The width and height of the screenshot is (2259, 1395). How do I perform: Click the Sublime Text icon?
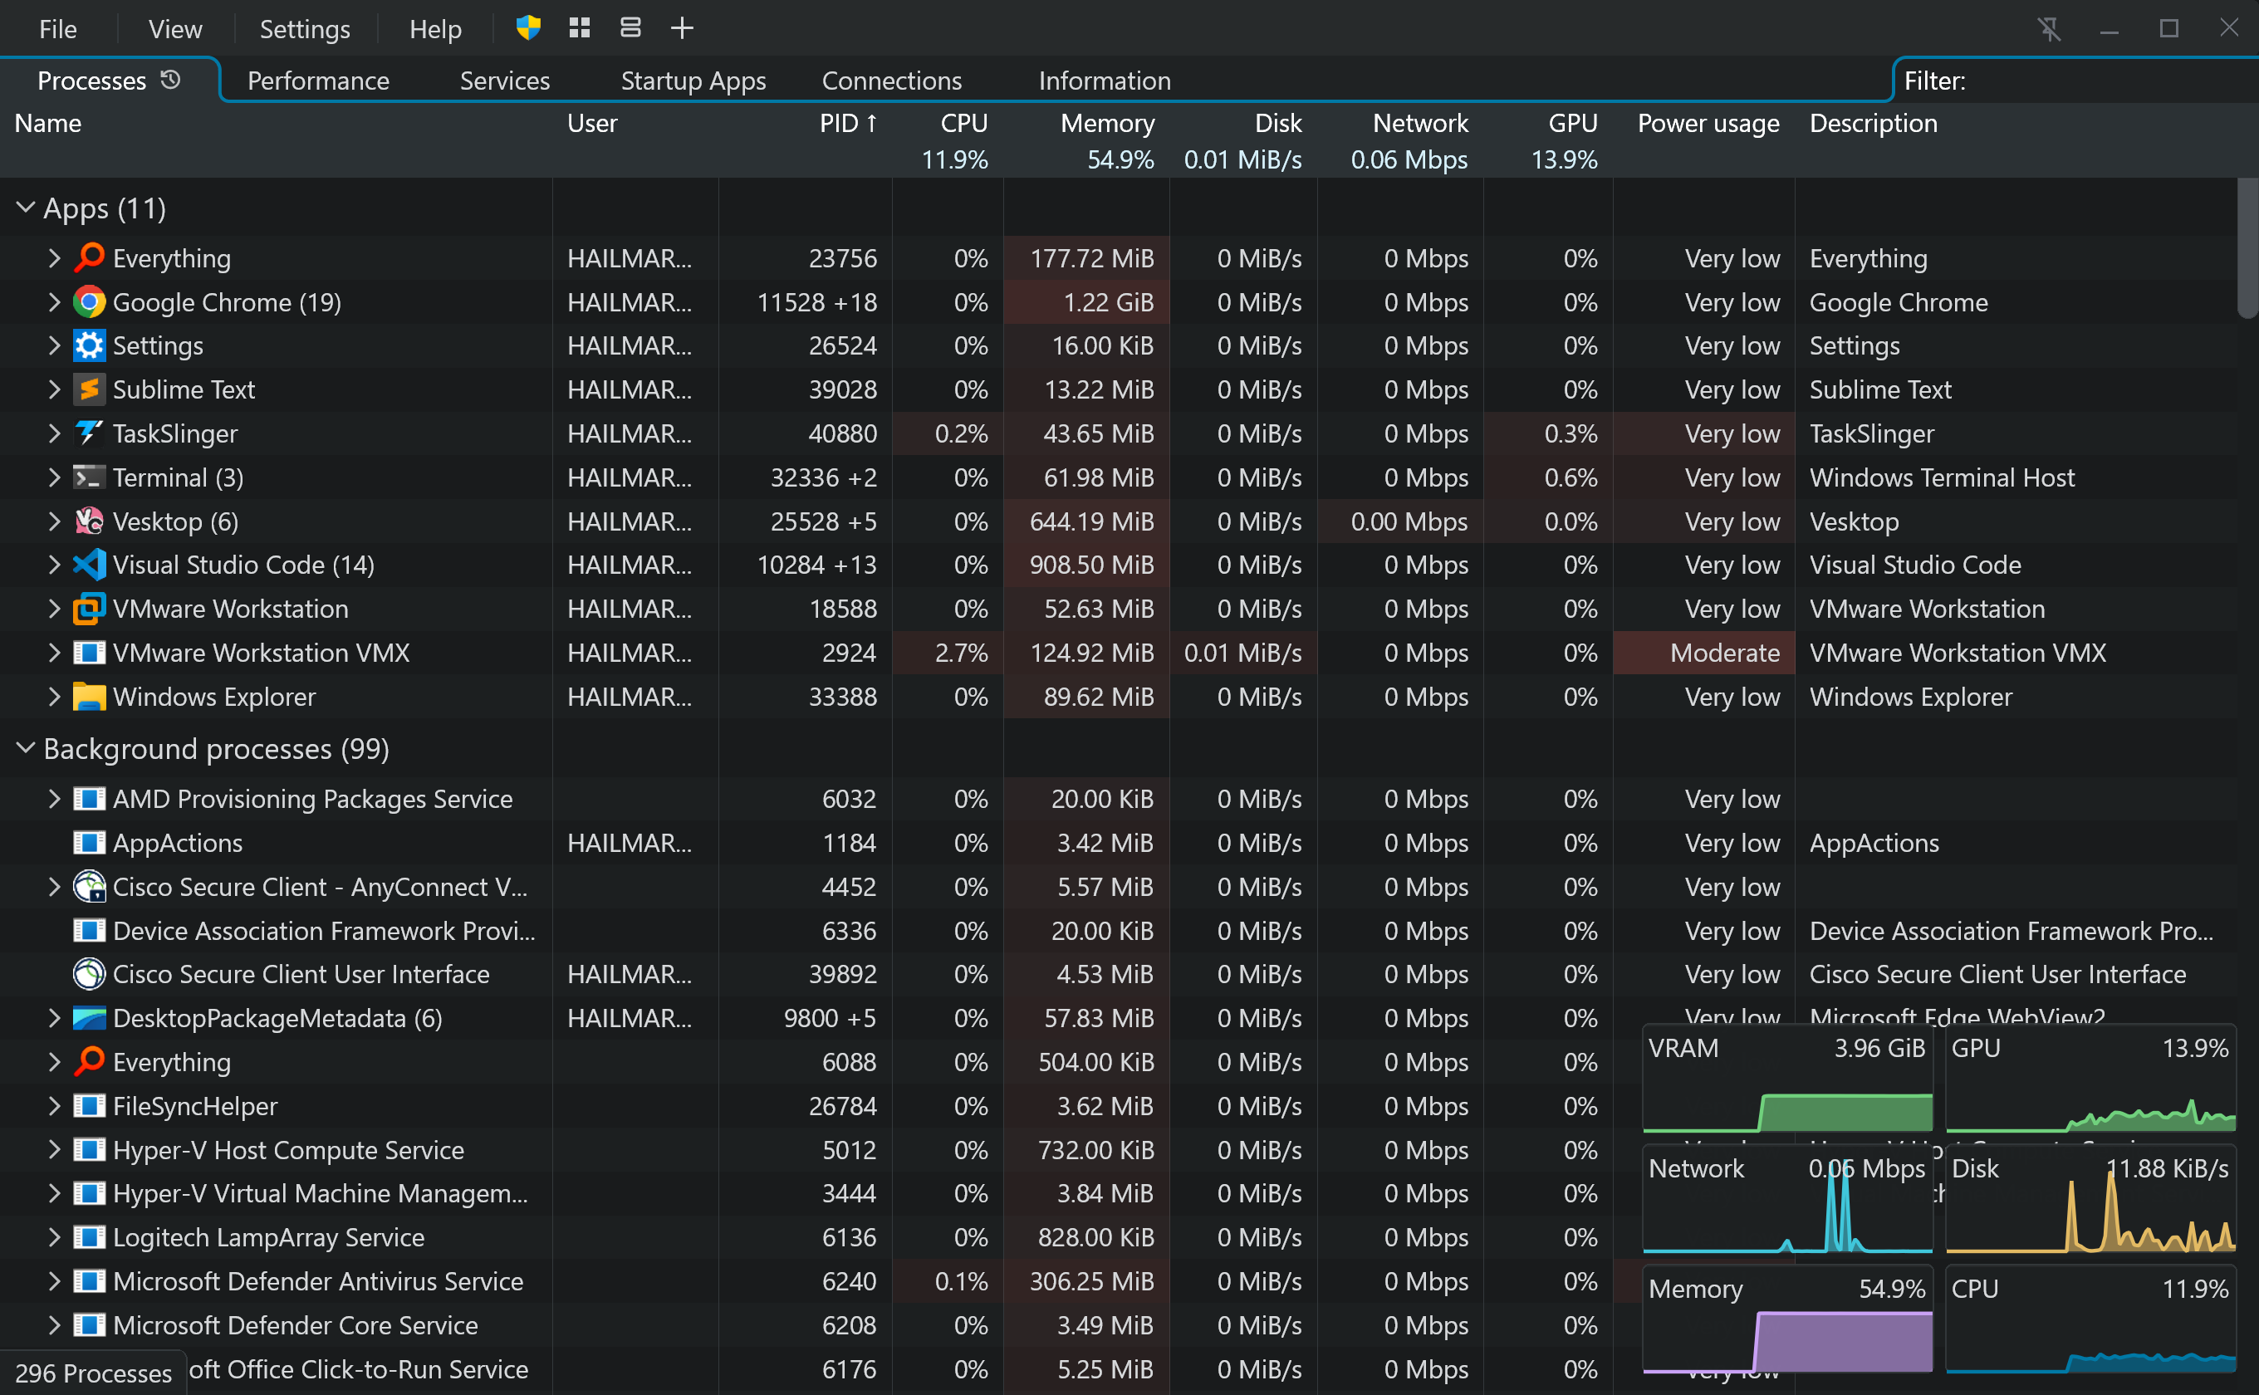pyautogui.click(x=89, y=389)
